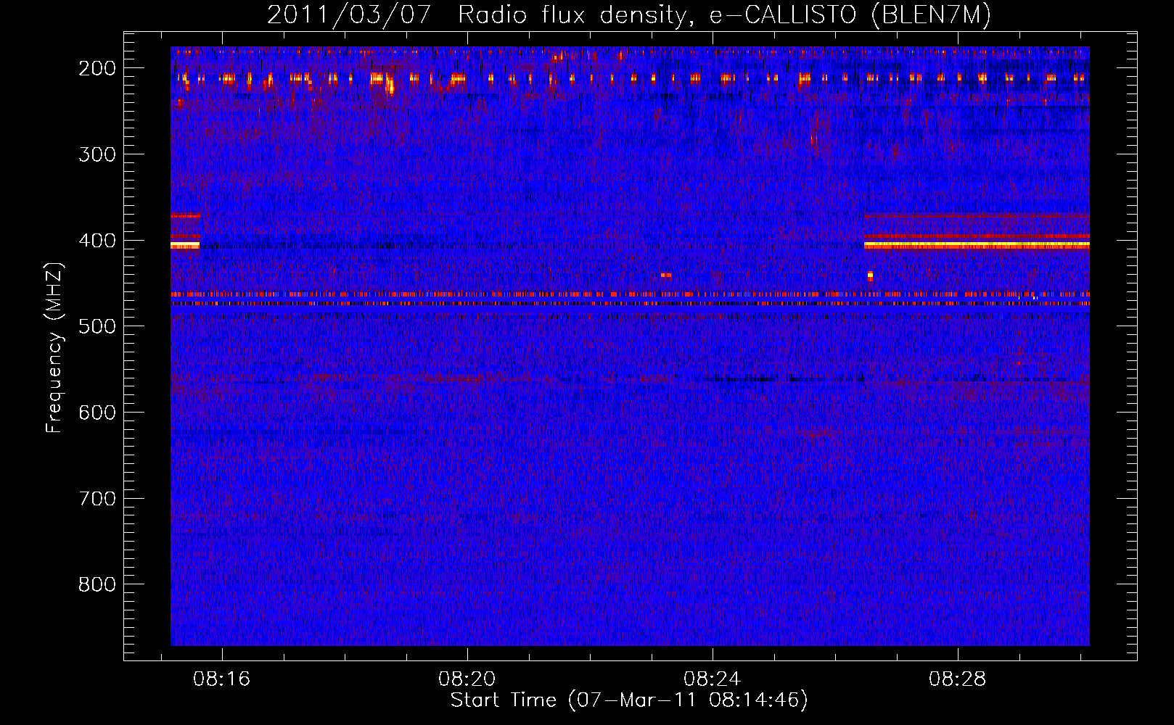This screenshot has width=1174, height=725.
Task: Click the 08:24 time tick label
Action: click(712, 679)
